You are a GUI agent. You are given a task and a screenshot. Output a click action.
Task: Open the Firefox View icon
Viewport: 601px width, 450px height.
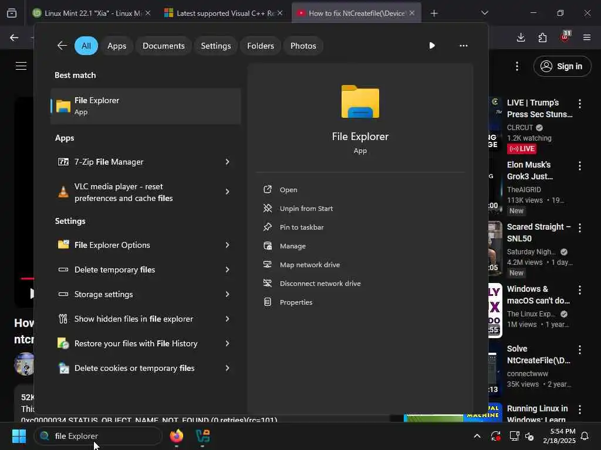coord(12,13)
